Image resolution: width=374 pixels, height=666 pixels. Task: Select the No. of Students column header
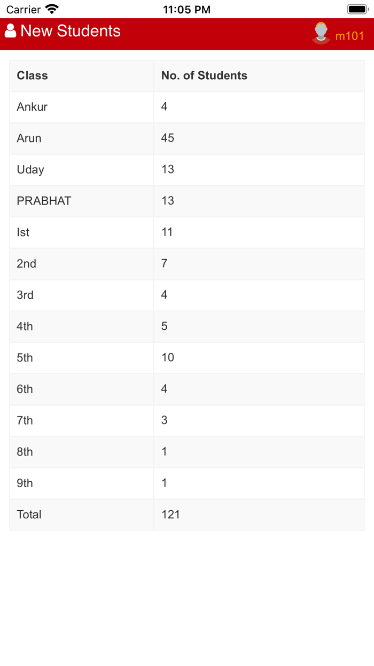(204, 75)
